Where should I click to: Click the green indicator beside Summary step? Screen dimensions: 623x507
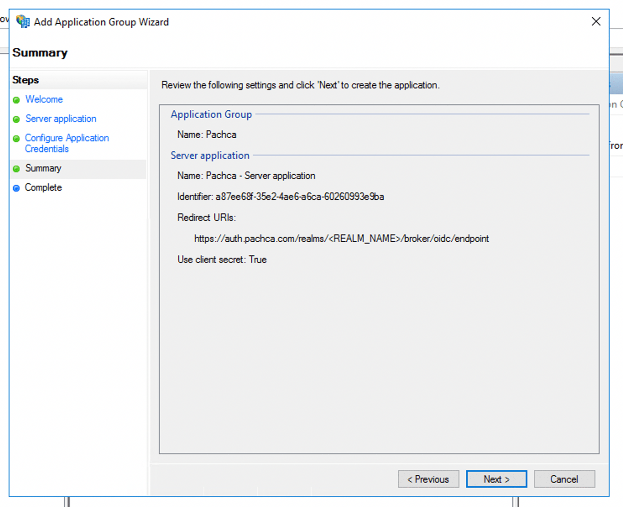point(16,168)
